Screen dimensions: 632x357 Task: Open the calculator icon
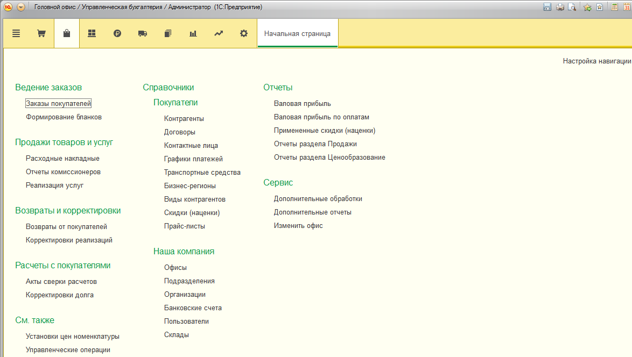pos(615,7)
